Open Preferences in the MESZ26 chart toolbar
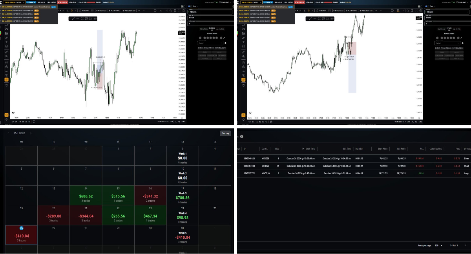471x254 pixels. [338, 11]
